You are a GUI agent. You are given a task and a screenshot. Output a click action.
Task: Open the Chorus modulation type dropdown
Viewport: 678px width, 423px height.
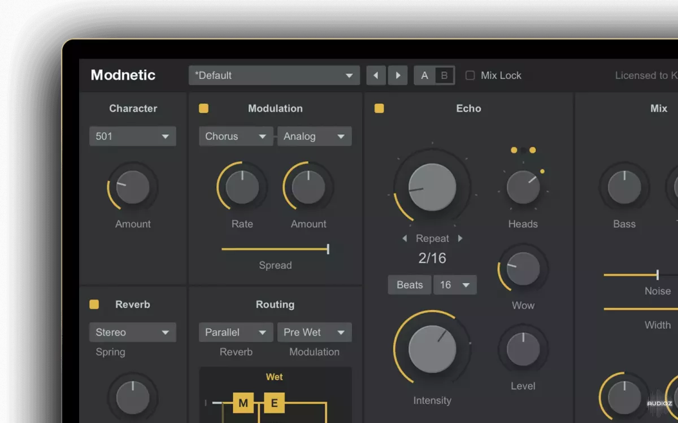[236, 136]
